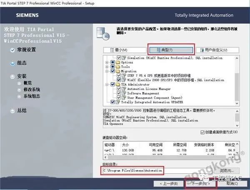Toggle the 创建桌面快捷方式(D) desktop shortcut checkbox
This screenshot has width=250, height=190.
coord(202,132)
